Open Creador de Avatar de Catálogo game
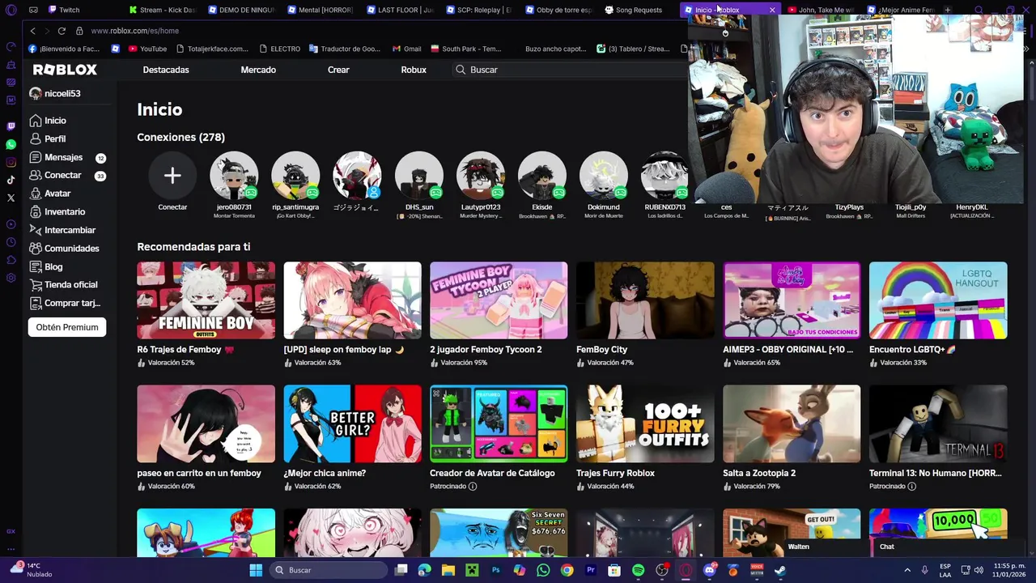This screenshot has height=583, width=1036. (499, 423)
